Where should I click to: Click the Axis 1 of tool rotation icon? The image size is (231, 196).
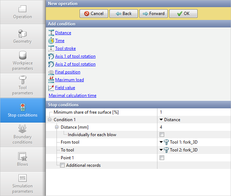point(51,56)
